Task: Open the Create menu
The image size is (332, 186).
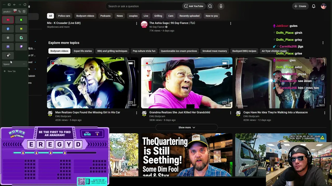Action: pyautogui.click(x=300, y=6)
